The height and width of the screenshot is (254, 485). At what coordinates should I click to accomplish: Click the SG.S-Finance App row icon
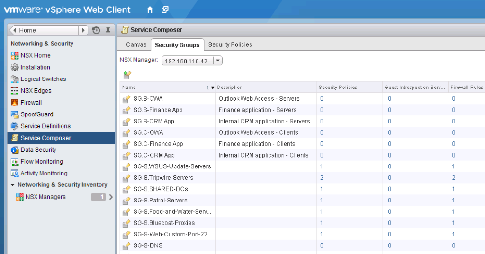pyautogui.click(x=126, y=110)
